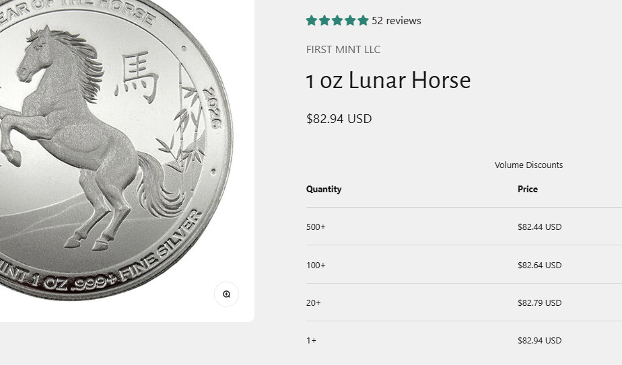622x365 pixels.
Task: Open the 52 reviews link
Action: pos(396,21)
